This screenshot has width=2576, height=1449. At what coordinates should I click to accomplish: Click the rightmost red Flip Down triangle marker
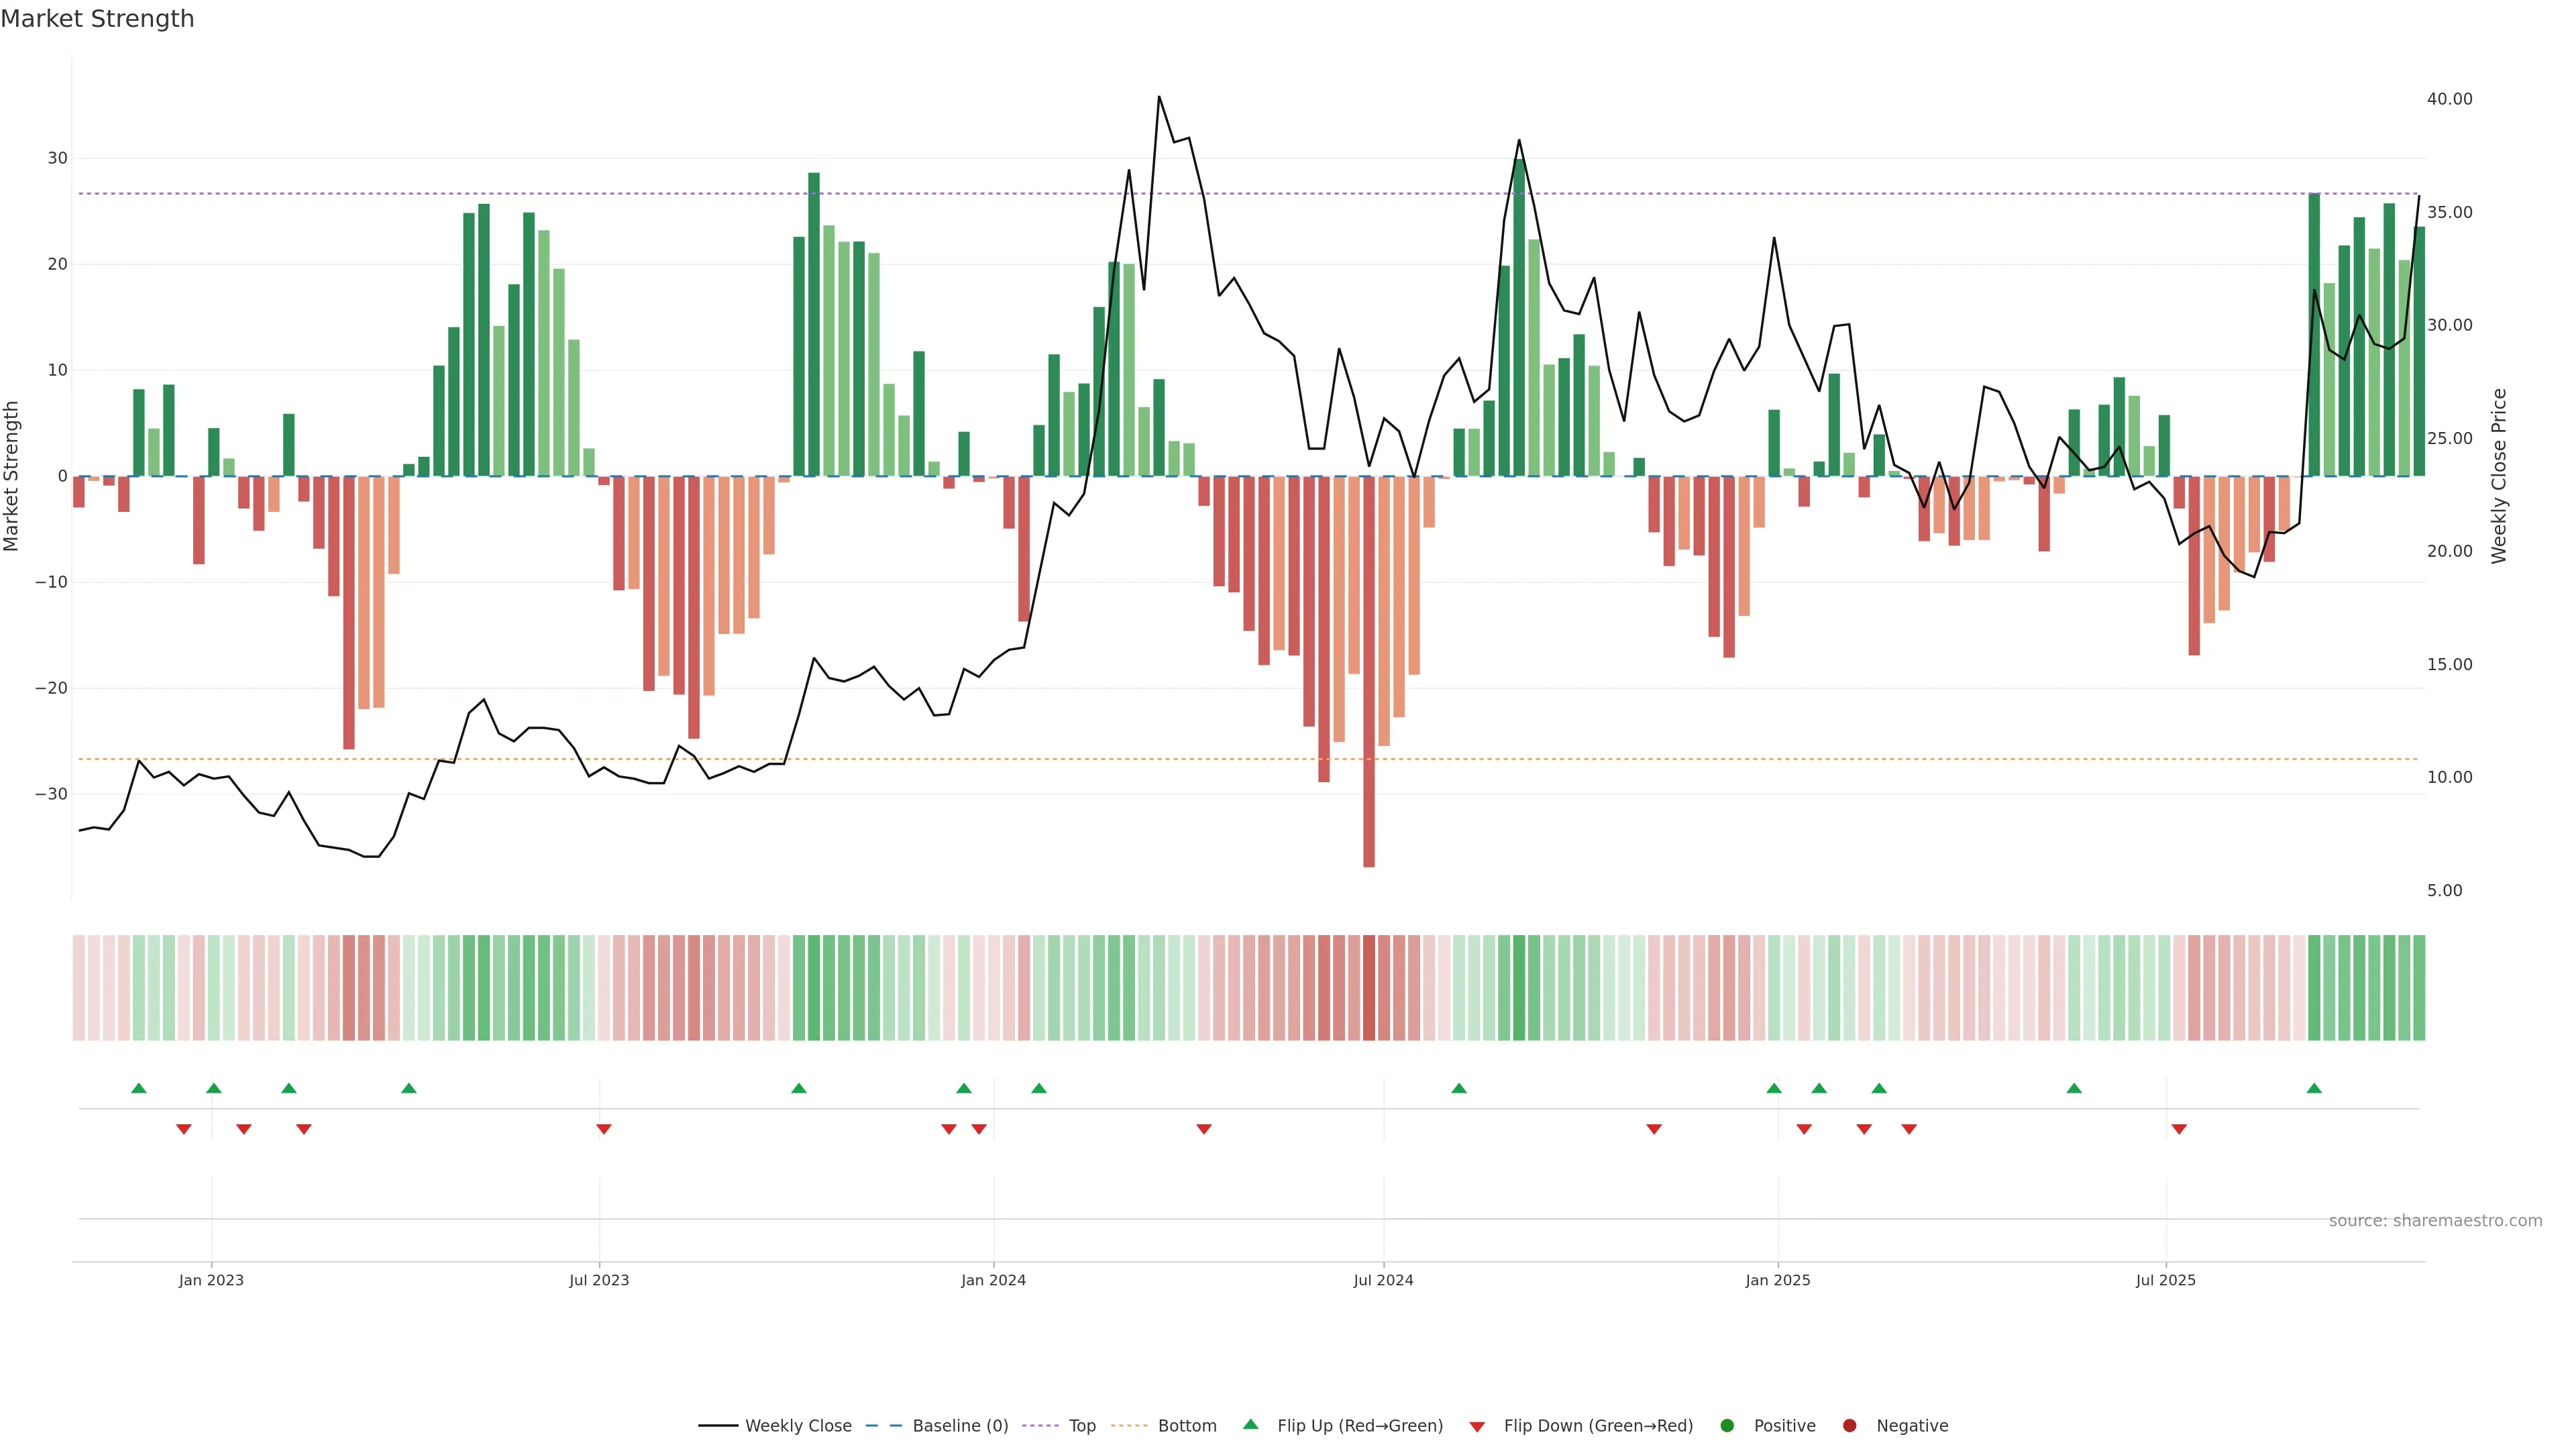(2179, 1129)
